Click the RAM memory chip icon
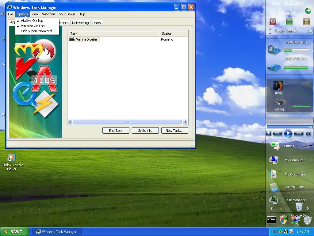 (279, 103)
